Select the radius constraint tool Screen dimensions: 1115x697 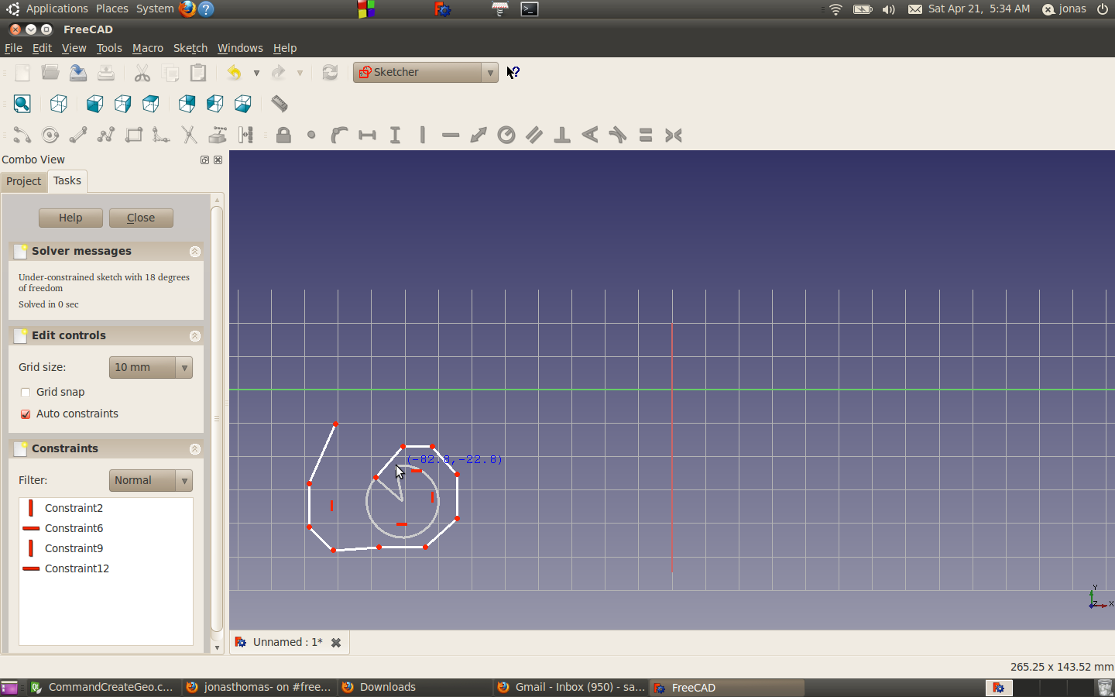[506, 136]
